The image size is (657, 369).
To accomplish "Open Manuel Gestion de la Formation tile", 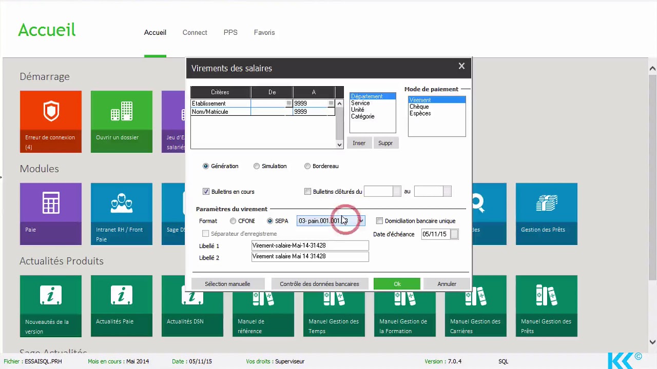I will coord(404,314).
